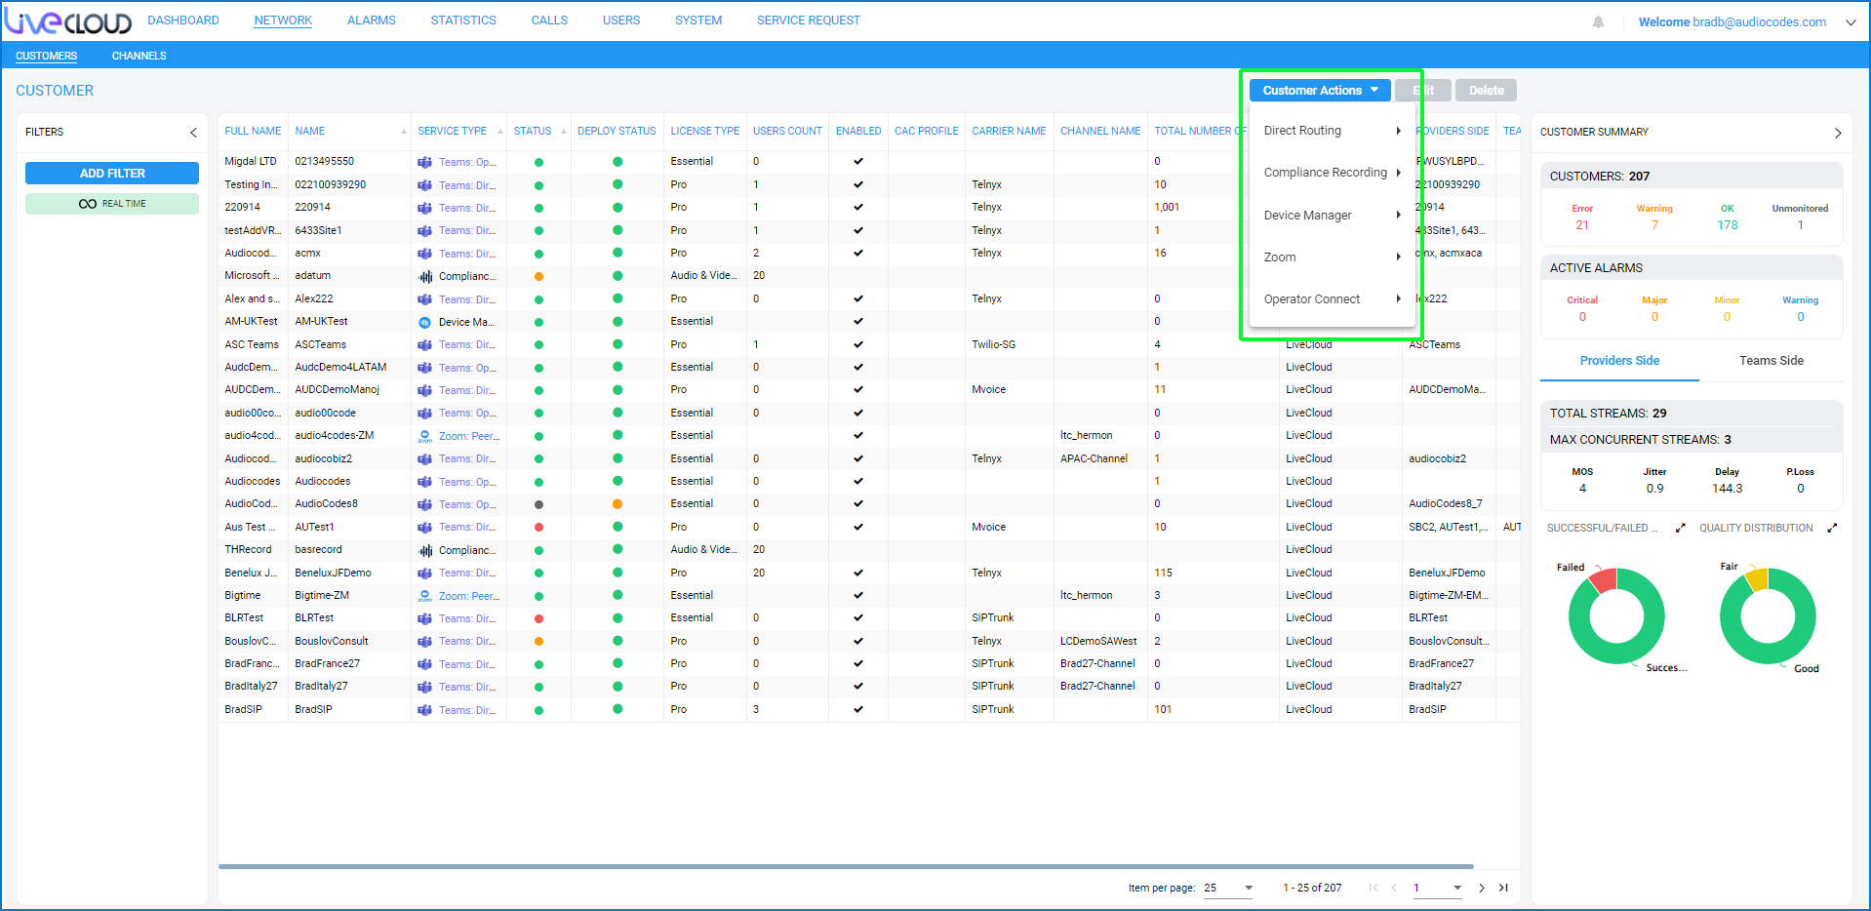Screen dimensions: 1871x911
Task: Click enabled checkmark in BeneluxJFDemo row
Action: click(858, 574)
